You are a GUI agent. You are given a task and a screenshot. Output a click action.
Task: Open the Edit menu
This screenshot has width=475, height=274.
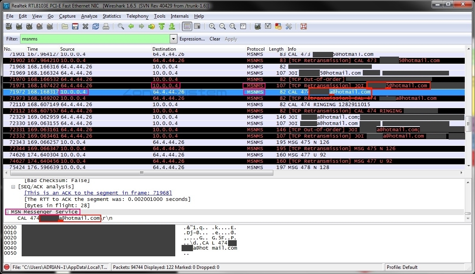23,16
